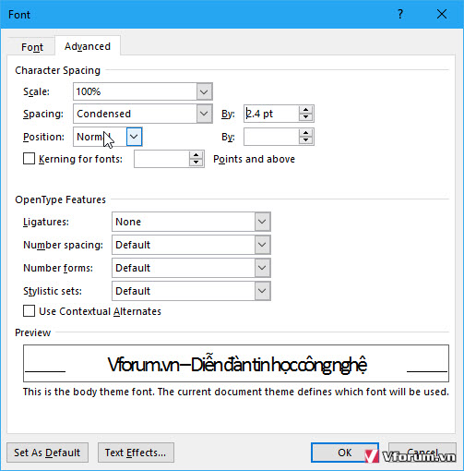Increase Position By value with up arrow

click(305, 133)
